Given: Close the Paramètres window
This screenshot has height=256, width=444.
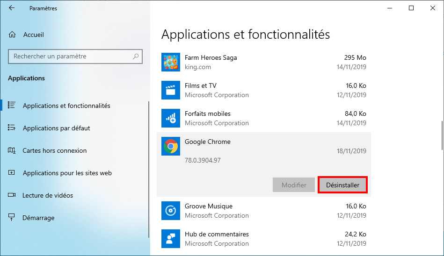Looking at the screenshot, I should 433,8.
